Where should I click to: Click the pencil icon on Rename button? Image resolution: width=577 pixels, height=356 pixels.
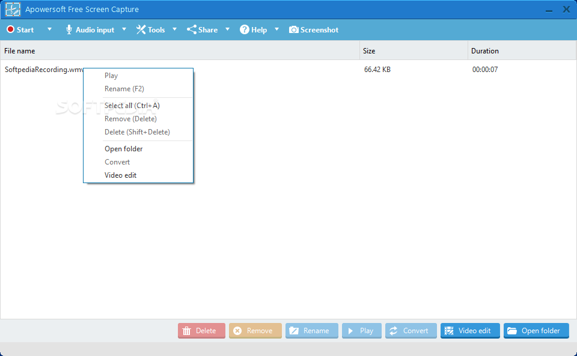tap(294, 331)
